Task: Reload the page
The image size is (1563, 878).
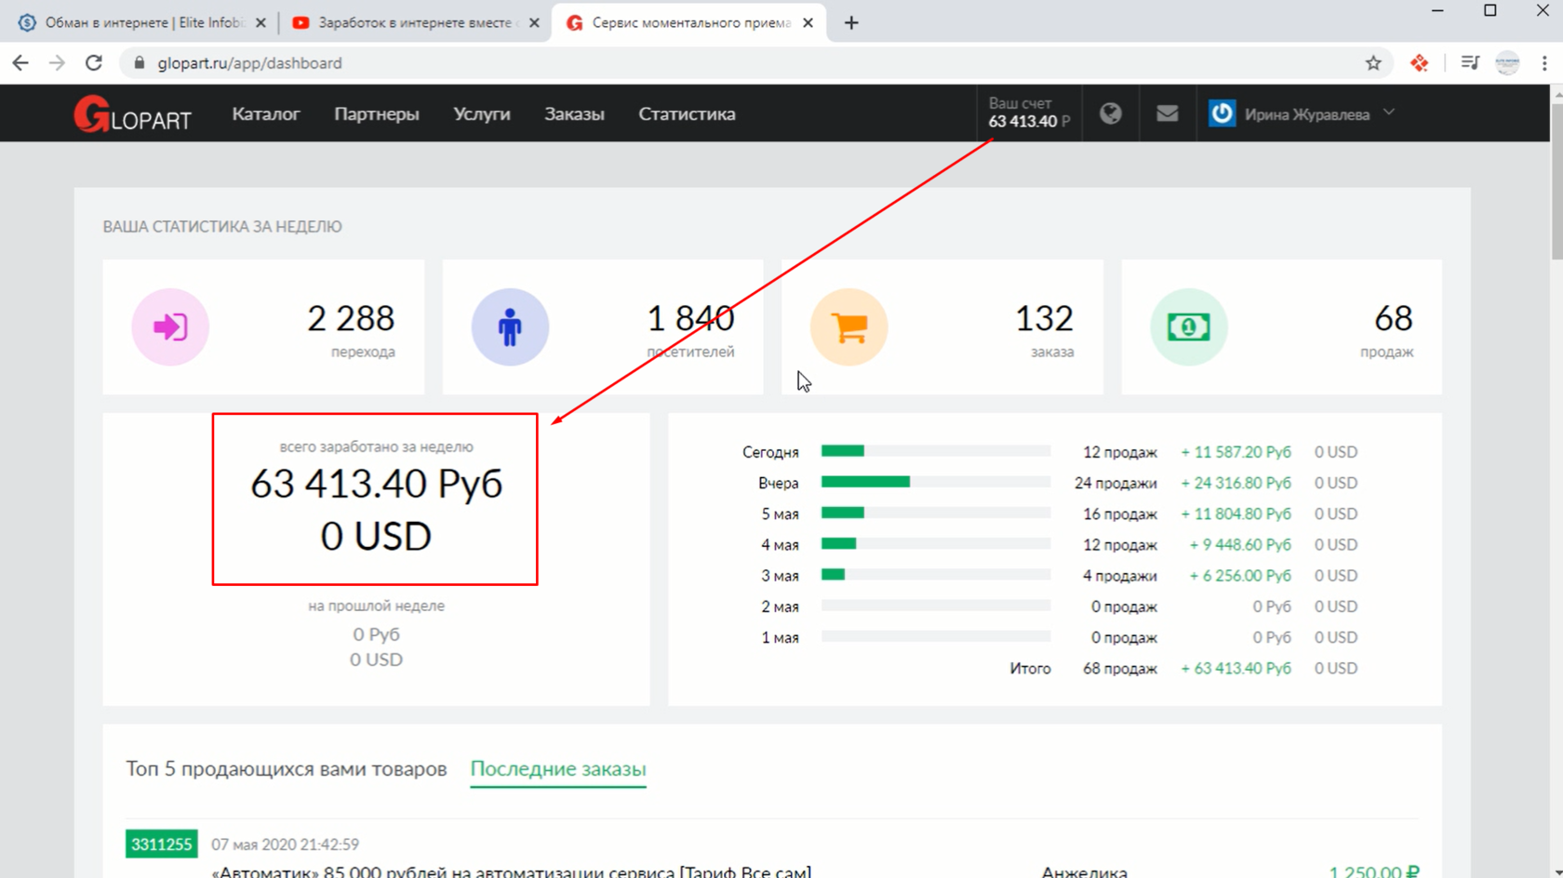Action: (94, 63)
